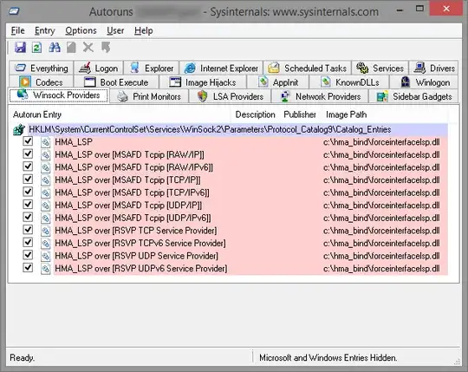Switch to the KnownDLLs tab
The image size is (468, 372).
(x=349, y=82)
